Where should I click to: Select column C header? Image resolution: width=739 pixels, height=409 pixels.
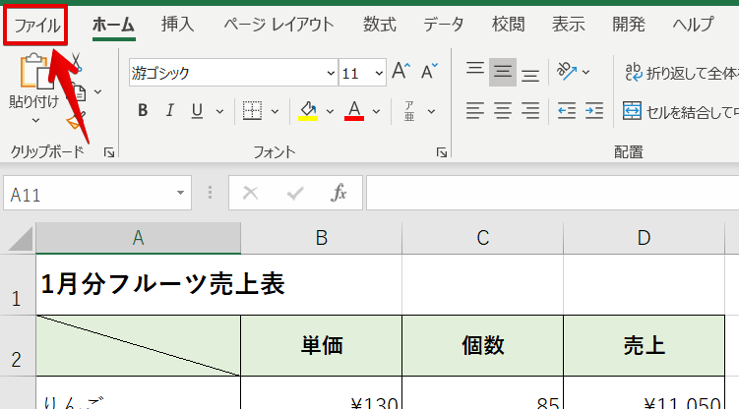pyautogui.click(x=482, y=238)
